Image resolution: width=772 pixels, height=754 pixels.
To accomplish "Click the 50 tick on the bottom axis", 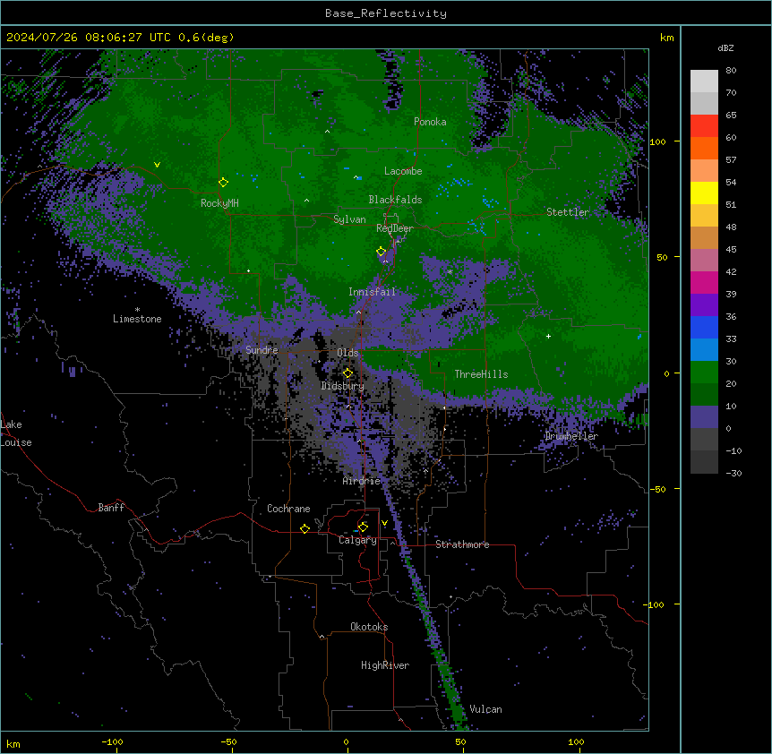I will pos(460,741).
